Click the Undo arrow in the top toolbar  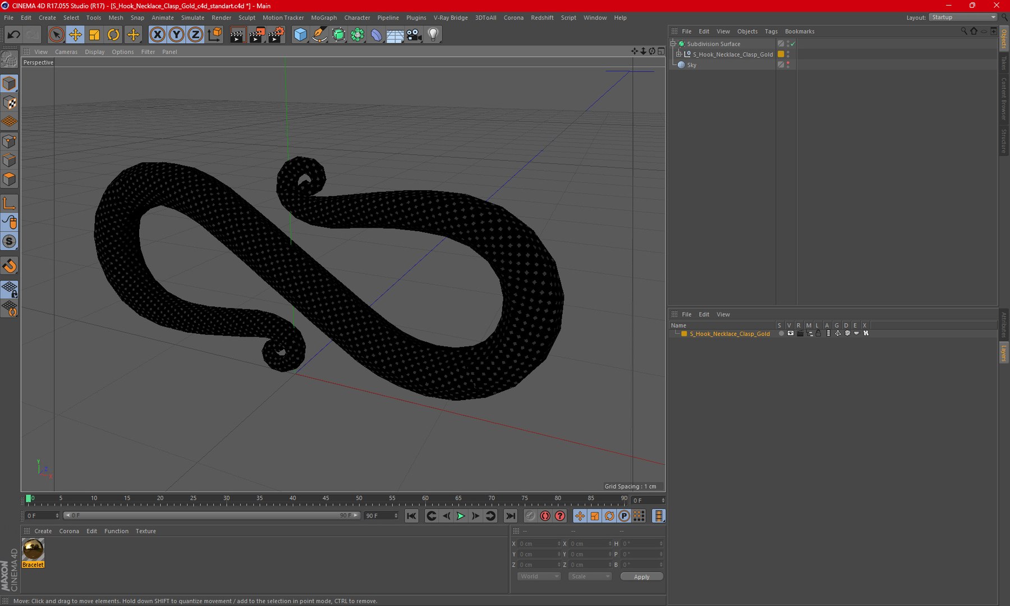tap(13, 35)
